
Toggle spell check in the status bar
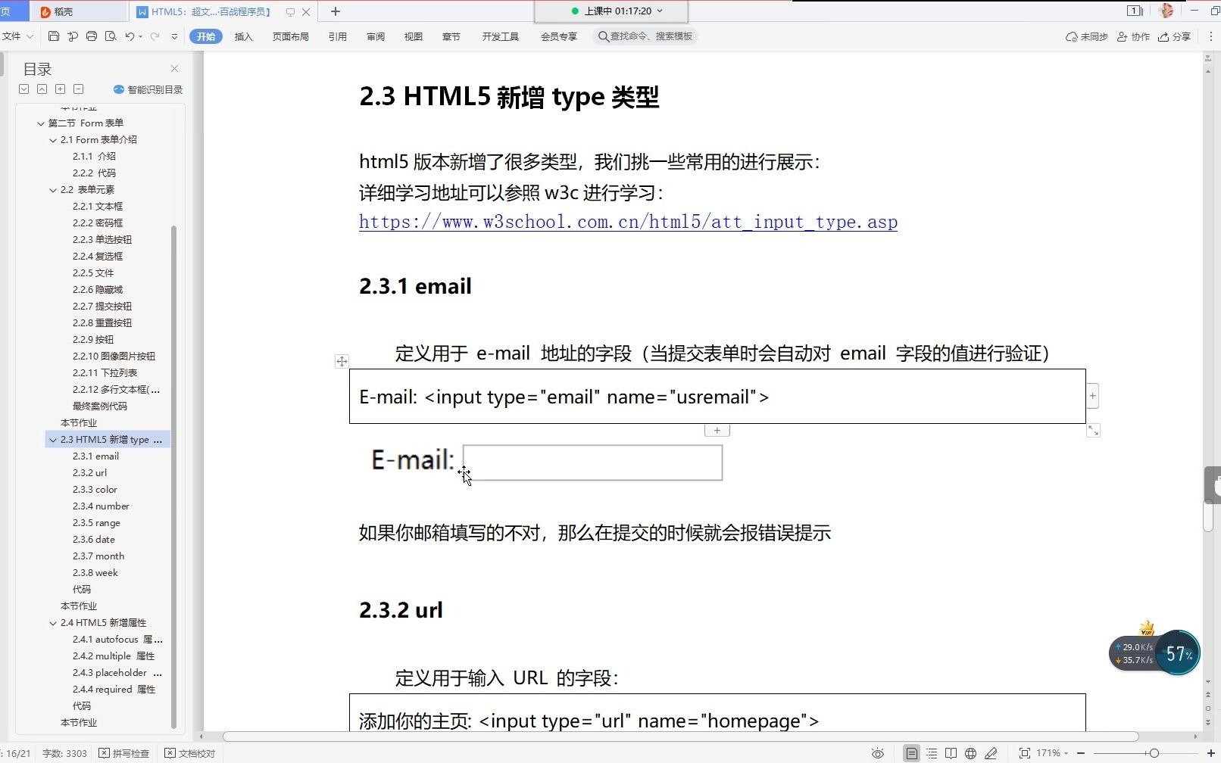pyautogui.click(x=125, y=753)
